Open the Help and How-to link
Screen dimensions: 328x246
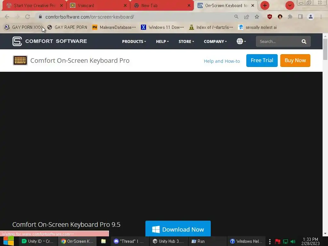click(222, 61)
